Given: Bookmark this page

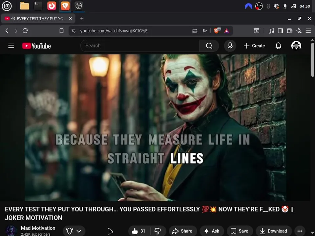Looking at the screenshot, I should click(x=61, y=31).
